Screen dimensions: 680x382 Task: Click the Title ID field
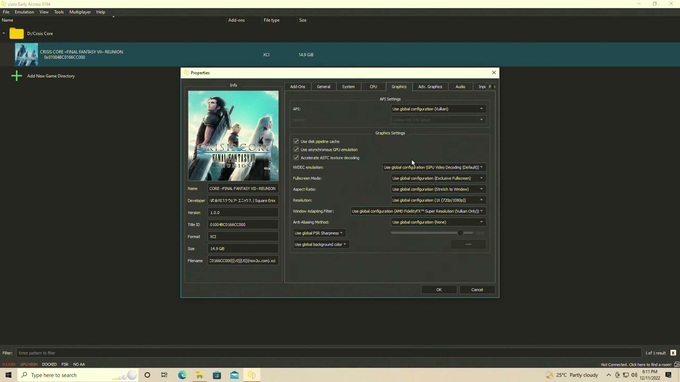[243, 224]
